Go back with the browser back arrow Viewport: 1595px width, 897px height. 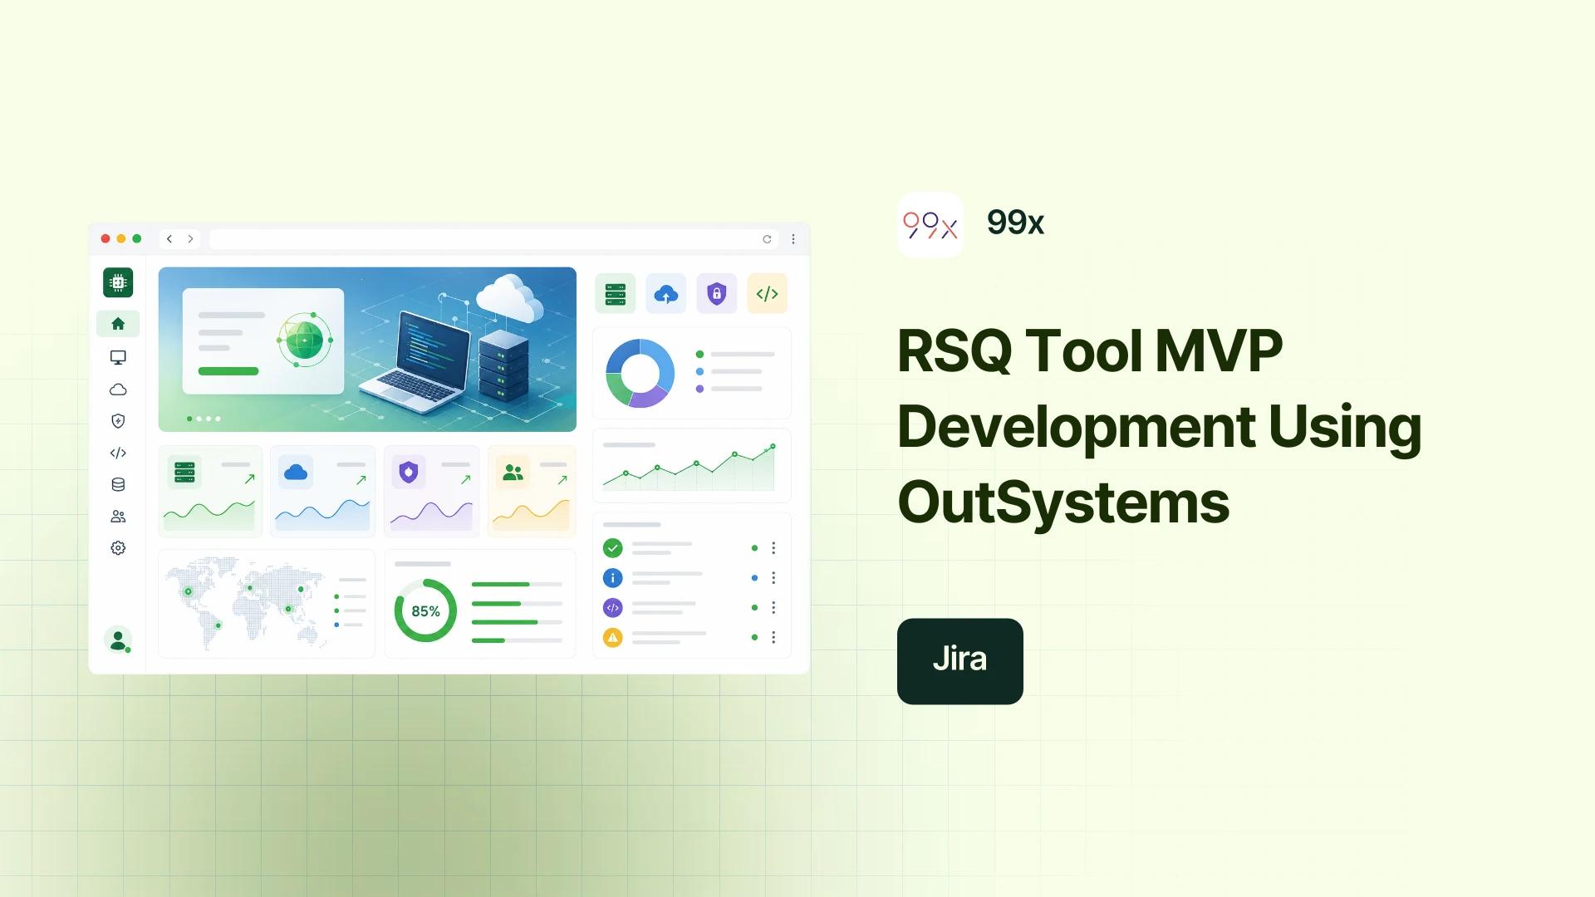pyautogui.click(x=169, y=239)
